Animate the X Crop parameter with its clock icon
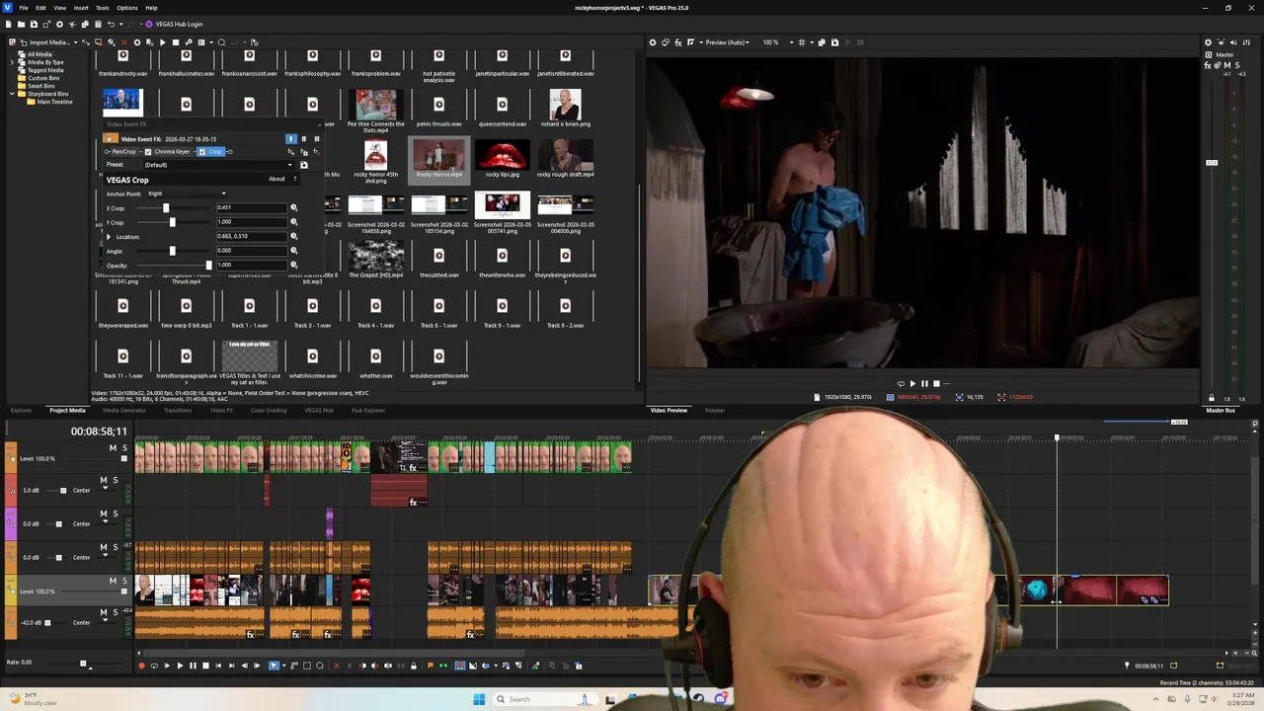 [293, 207]
